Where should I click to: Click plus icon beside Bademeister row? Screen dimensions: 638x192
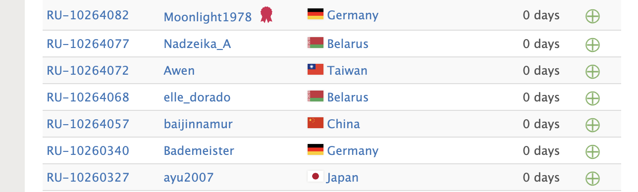click(592, 151)
